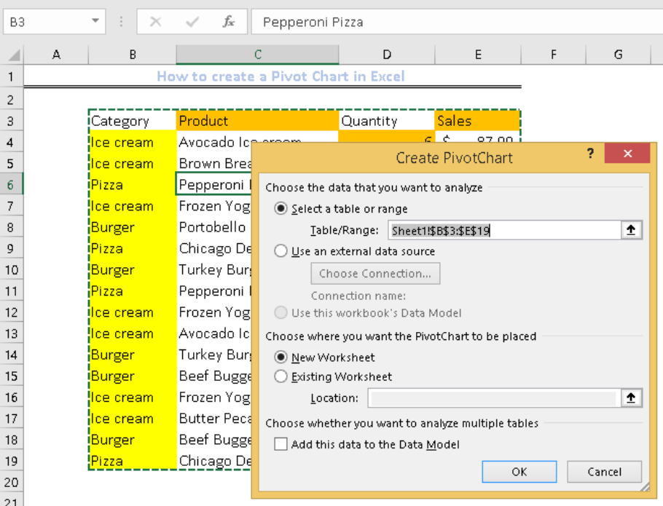
Task: Enable Add this data to the Data Model
Action: tap(280, 443)
